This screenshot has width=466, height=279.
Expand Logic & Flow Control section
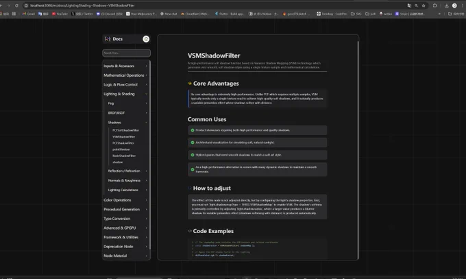pyautogui.click(x=125, y=84)
